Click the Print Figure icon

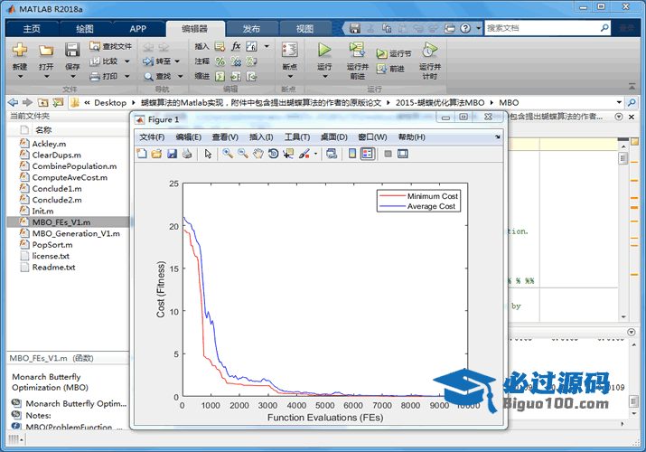[187, 154]
